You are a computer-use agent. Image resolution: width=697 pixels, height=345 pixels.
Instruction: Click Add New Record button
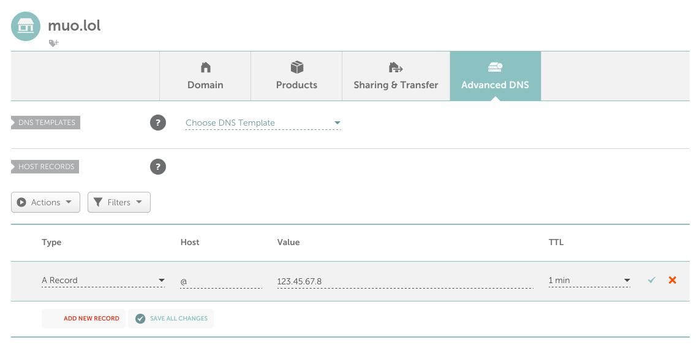tap(83, 319)
